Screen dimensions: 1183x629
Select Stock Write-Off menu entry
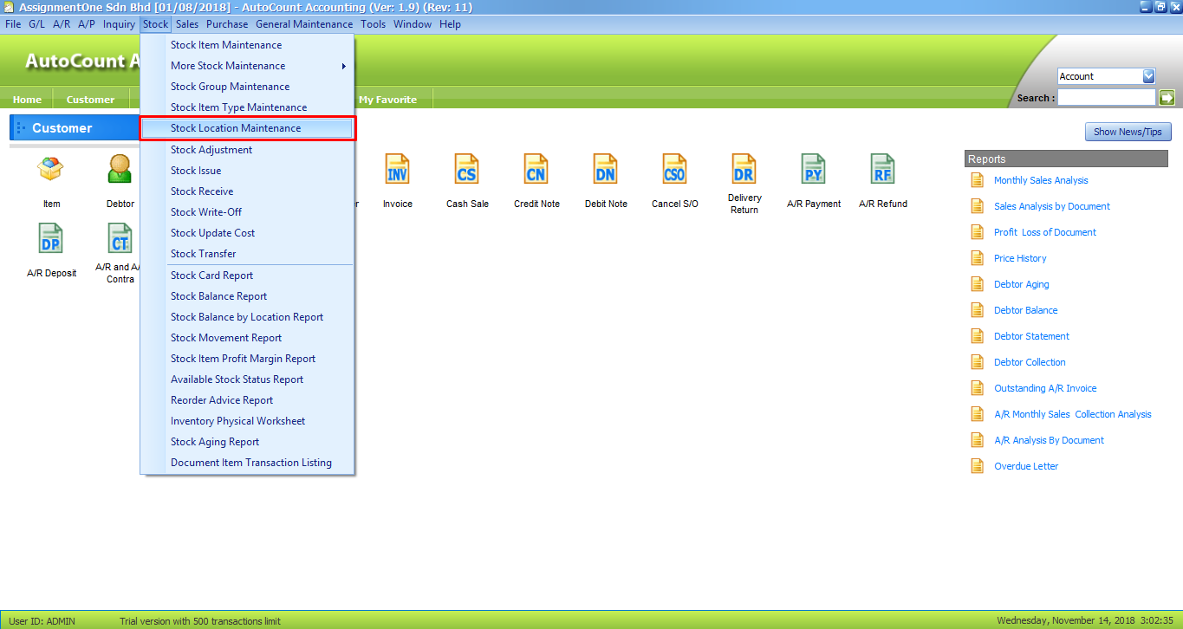[248, 212]
